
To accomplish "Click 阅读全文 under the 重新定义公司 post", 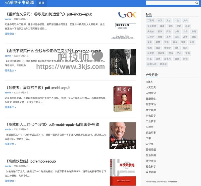I will click(x=10, y=34).
